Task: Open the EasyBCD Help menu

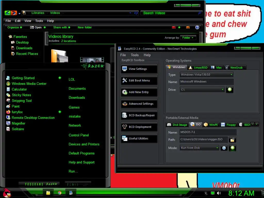Action: pos(147,55)
